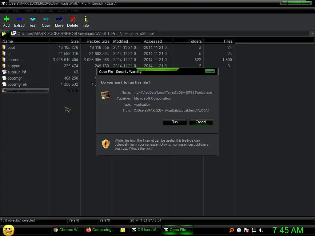This screenshot has width=315, height=236.
Task: Click the up-one-level folder icon
Action: click(4, 34)
